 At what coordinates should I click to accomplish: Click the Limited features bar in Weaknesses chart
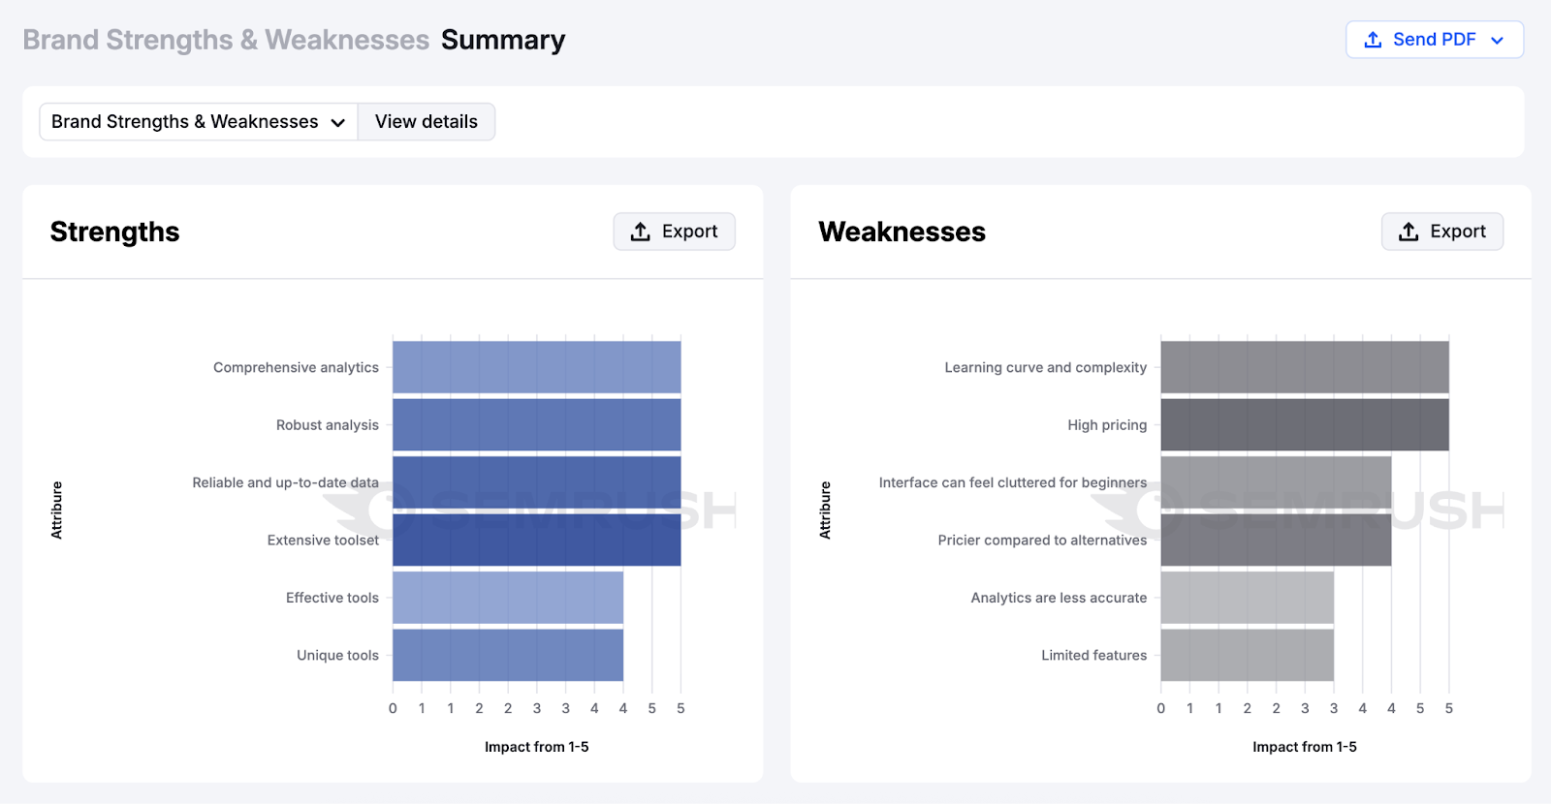(x=1246, y=655)
